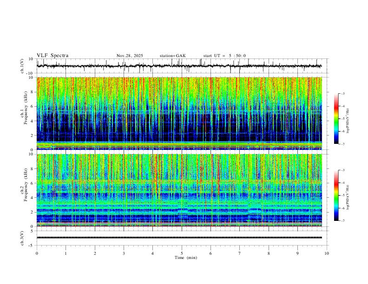Viewport: 368px width, 284px height.
Task: Click the ch.1 spectrogram color scale bar
Action: [336, 119]
